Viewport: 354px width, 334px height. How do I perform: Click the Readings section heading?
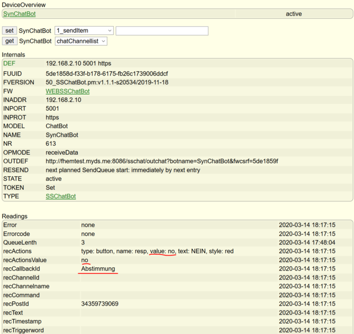(15, 216)
